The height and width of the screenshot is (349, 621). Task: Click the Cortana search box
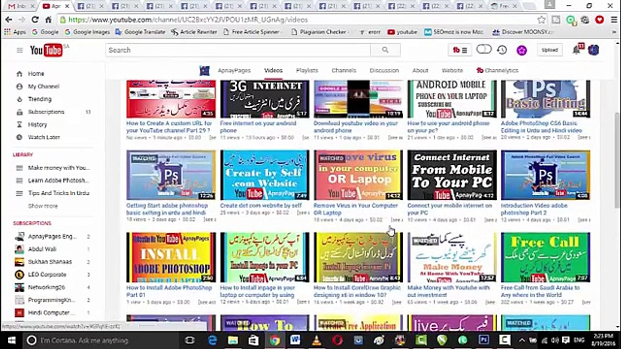click(x=101, y=340)
